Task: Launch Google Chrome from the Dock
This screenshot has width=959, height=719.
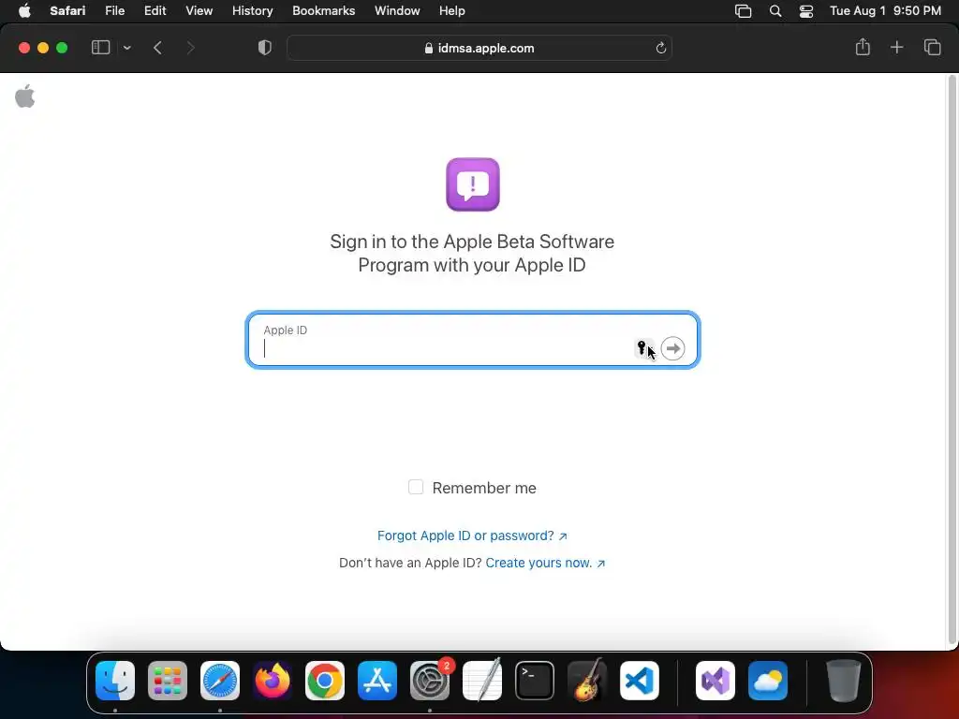Action: [325, 681]
